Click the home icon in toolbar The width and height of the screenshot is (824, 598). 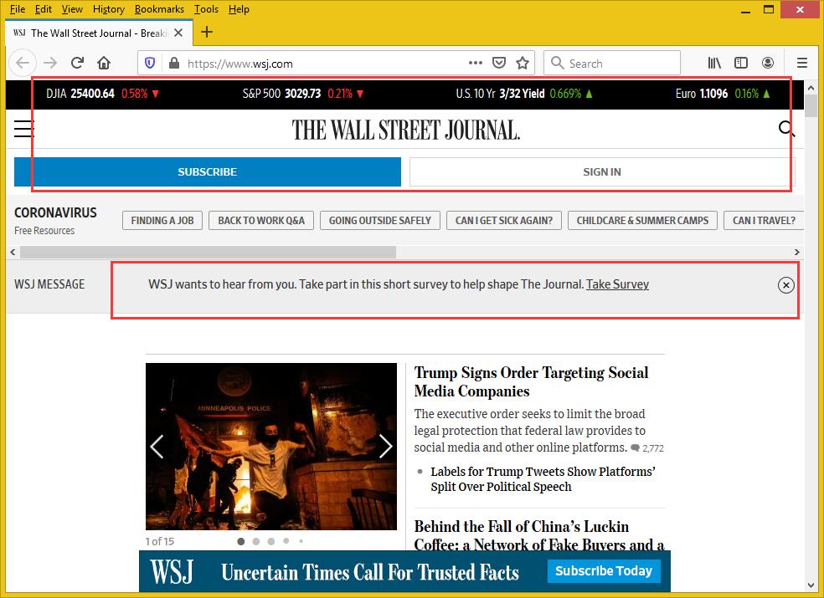click(x=104, y=63)
